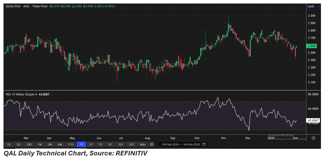Click the QUALITAS ASX Trade Price title
The height and width of the screenshot is (161, 322).
[26, 6]
